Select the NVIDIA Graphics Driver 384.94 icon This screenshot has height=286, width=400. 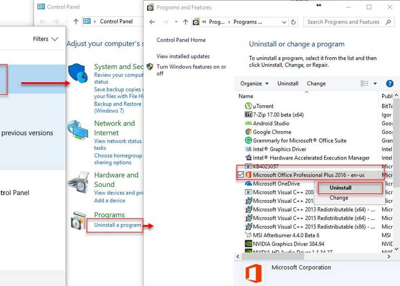coord(248,244)
